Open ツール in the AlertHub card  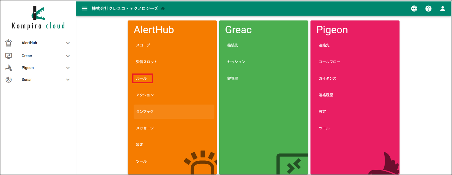(x=141, y=161)
